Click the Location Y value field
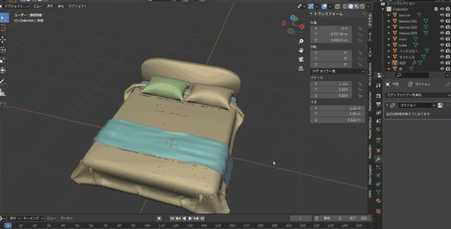 (x=331, y=34)
